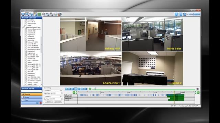
Task: Click the End Time stepper arrows
Action: tap(62, 99)
